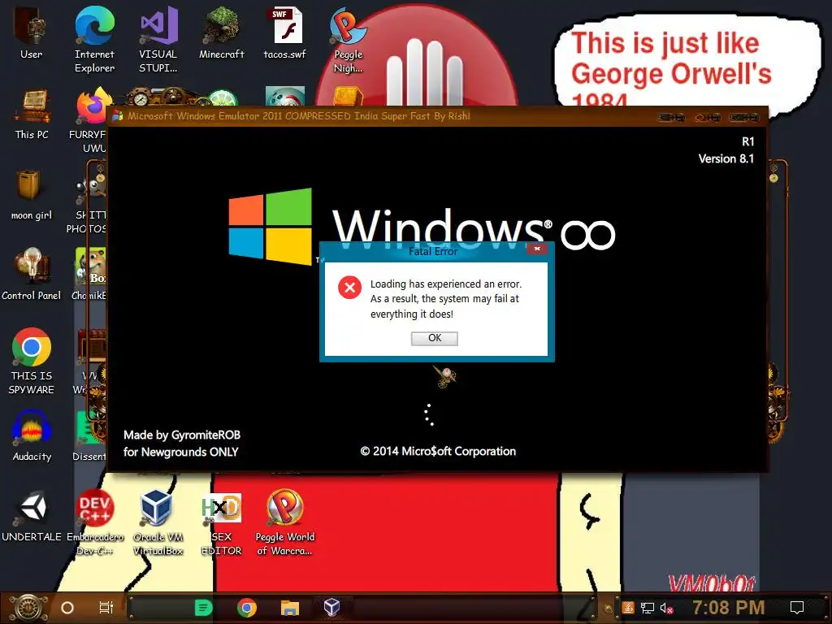Click the Version 8.1 text
The height and width of the screenshot is (624, 832).
[726, 158]
